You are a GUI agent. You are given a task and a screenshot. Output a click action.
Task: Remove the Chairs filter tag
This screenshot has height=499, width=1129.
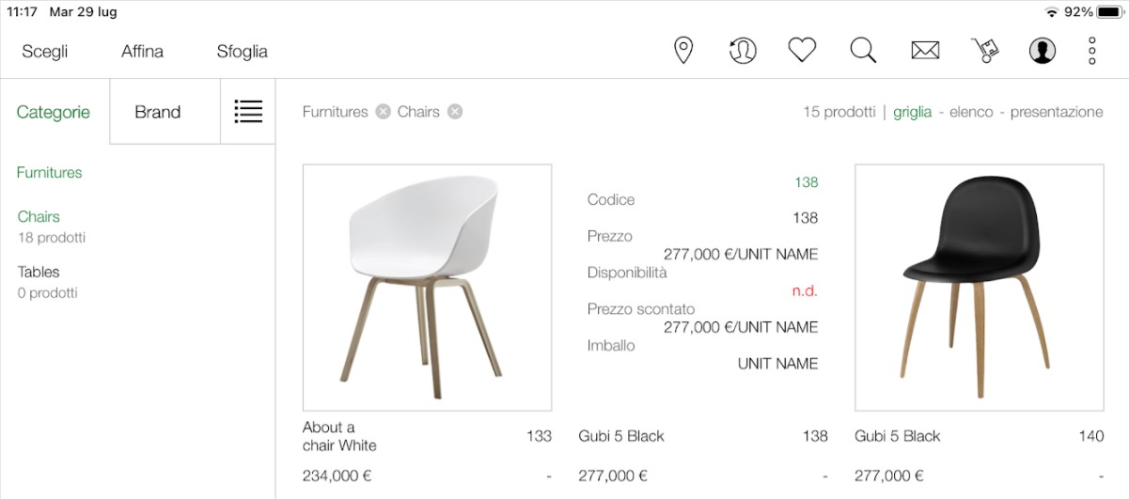point(455,112)
